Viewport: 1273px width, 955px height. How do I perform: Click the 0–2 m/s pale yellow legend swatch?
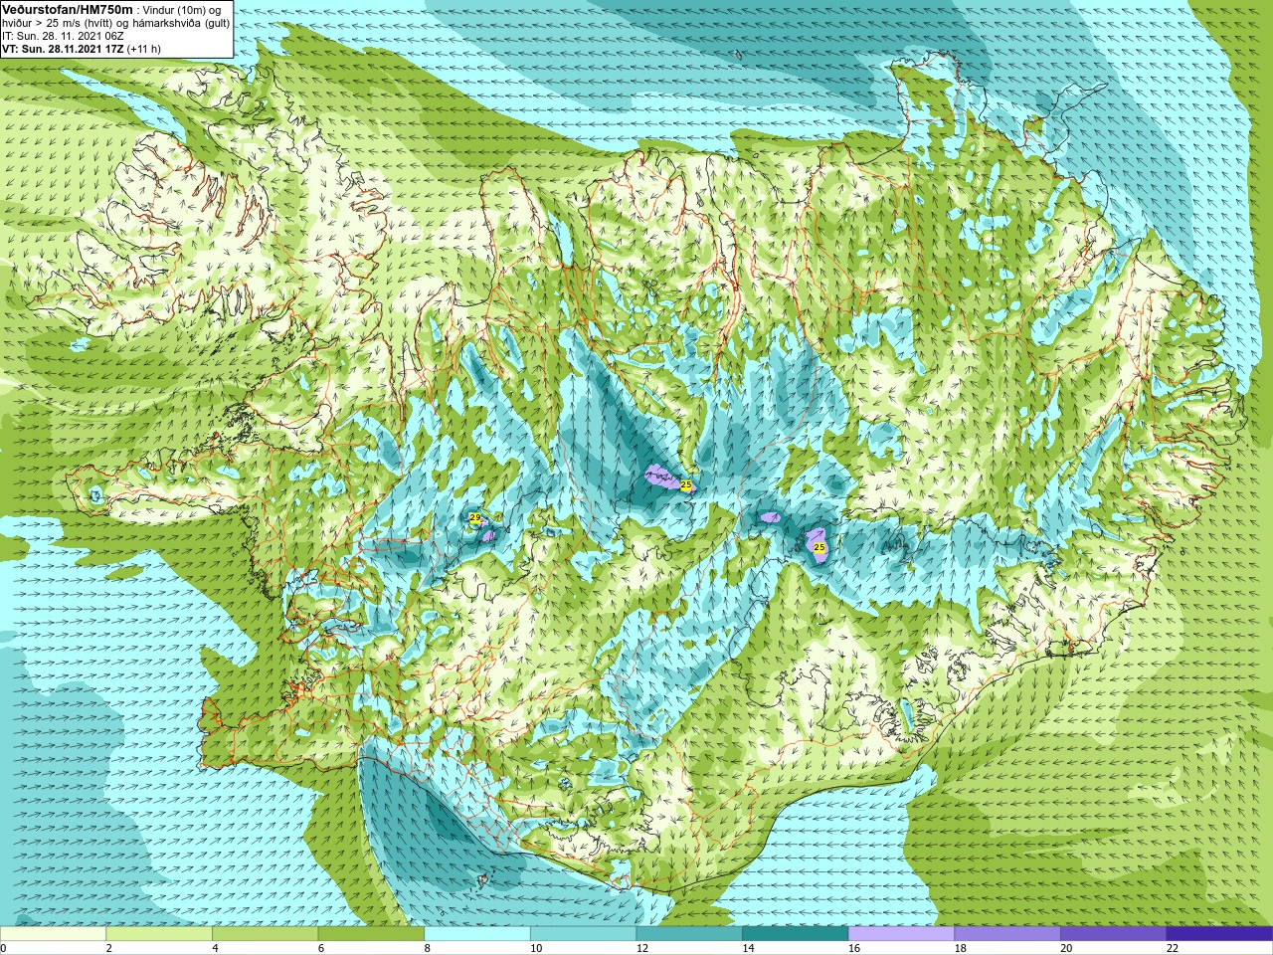click(x=53, y=934)
